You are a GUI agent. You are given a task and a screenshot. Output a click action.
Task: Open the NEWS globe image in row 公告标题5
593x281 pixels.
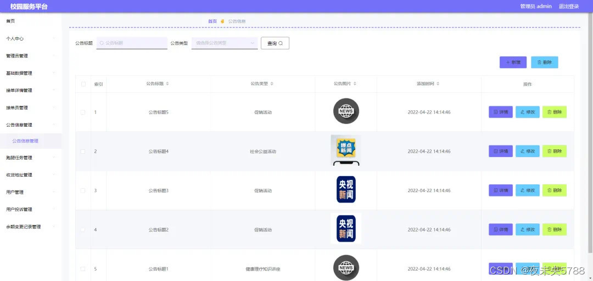[346, 111]
